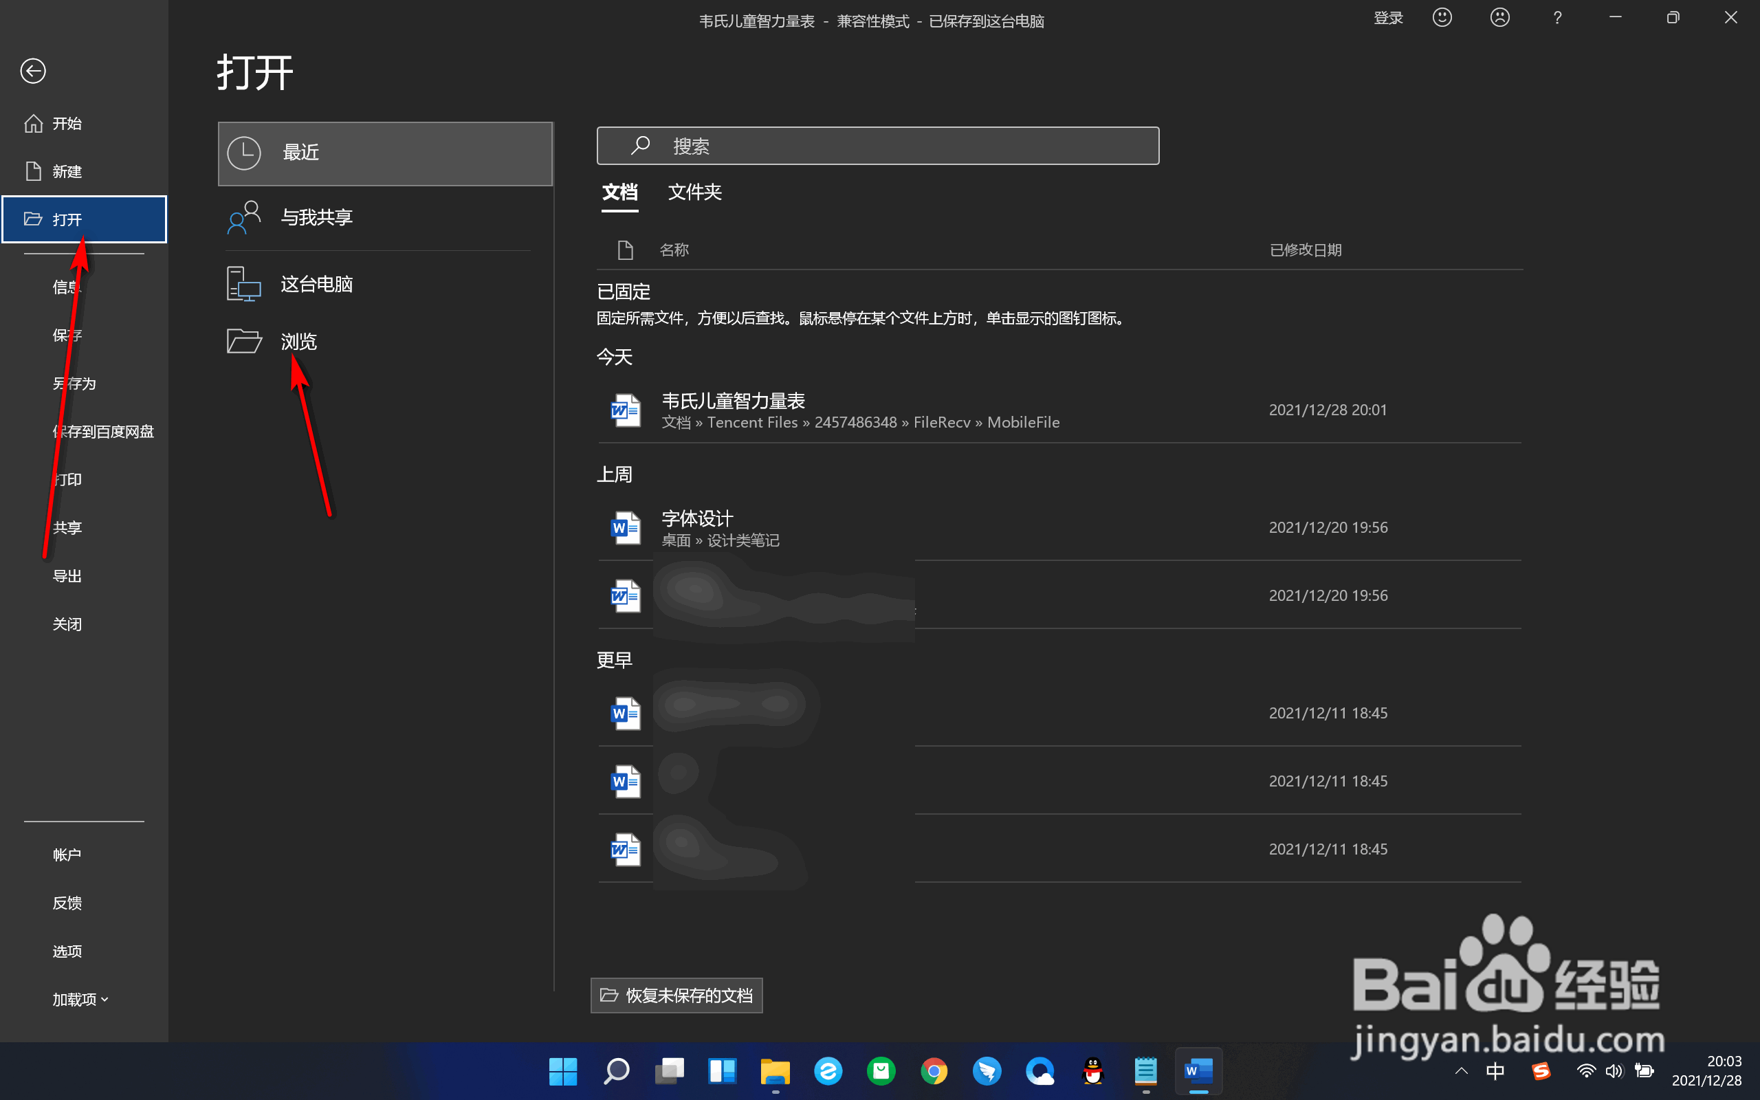Click the 浏览 folder icon
This screenshot has height=1100, width=1760.
243,341
